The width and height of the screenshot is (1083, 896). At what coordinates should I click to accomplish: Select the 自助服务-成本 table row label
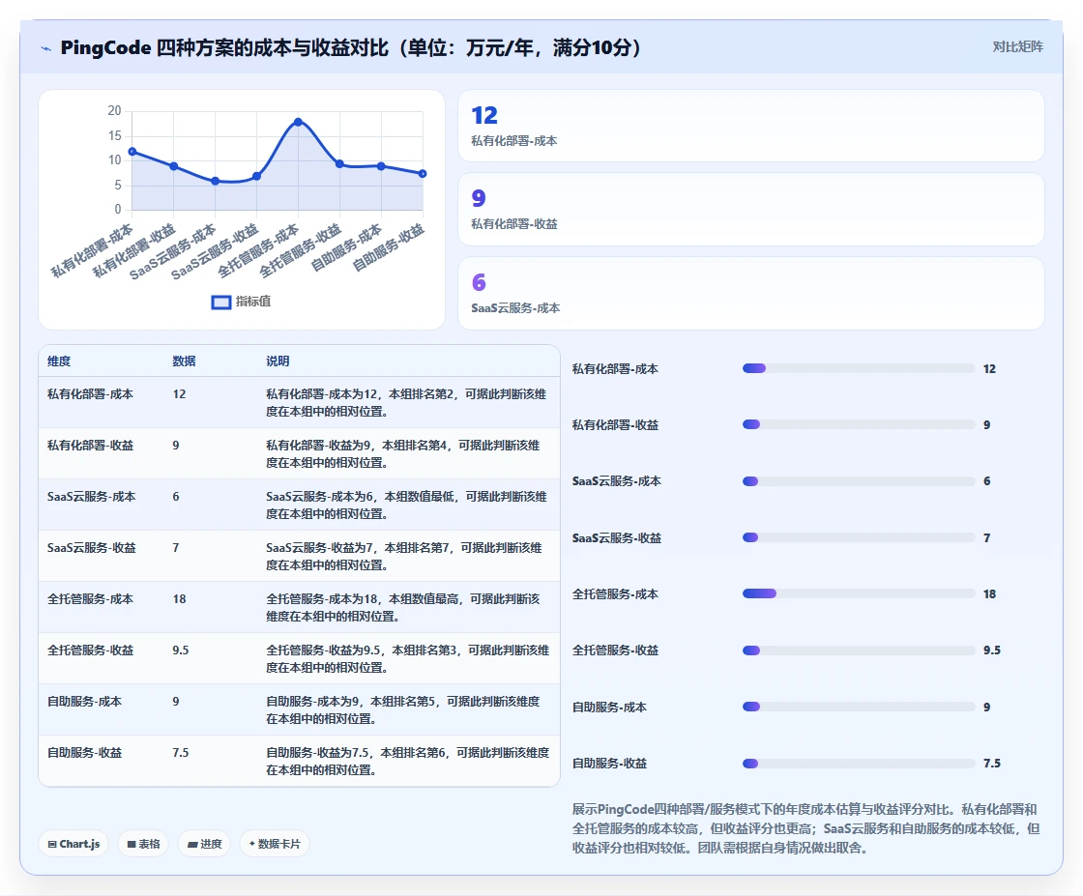(84, 702)
